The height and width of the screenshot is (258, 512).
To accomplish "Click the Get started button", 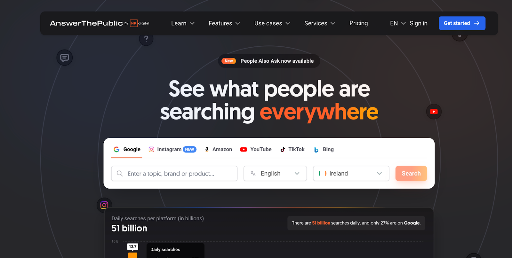I will tap(462, 23).
